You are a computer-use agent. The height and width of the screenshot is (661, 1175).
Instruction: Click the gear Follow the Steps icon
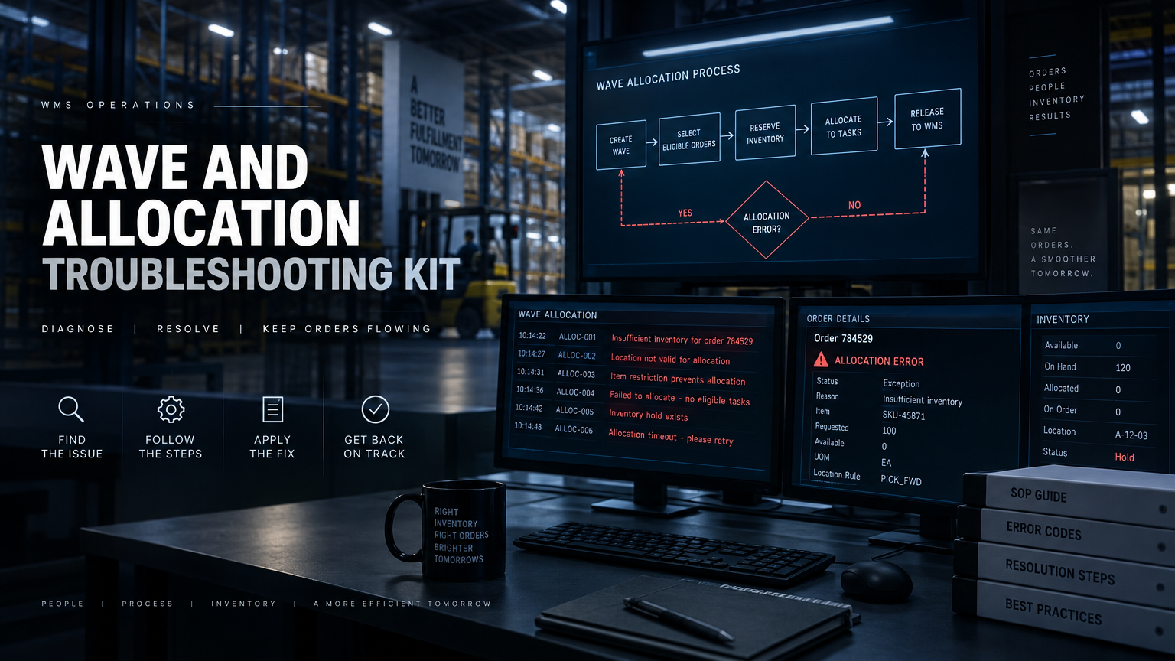(x=171, y=409)
